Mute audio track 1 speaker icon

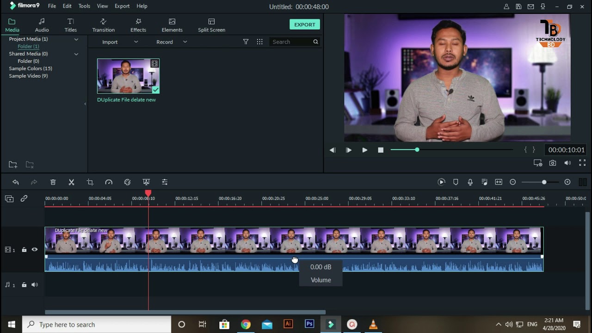point(35,285)
